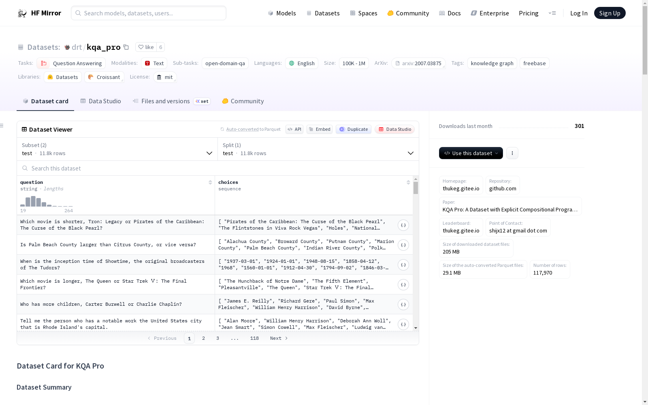
Task: Open Community in top navigation
Action: 408,13
